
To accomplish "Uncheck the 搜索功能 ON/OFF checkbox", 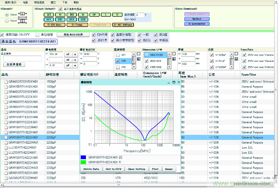I will tap(3, 35).
